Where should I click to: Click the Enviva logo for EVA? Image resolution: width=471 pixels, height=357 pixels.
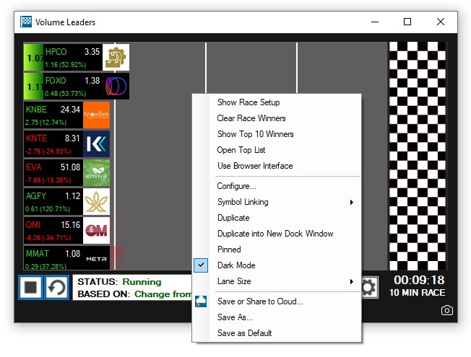click(96, 172)
